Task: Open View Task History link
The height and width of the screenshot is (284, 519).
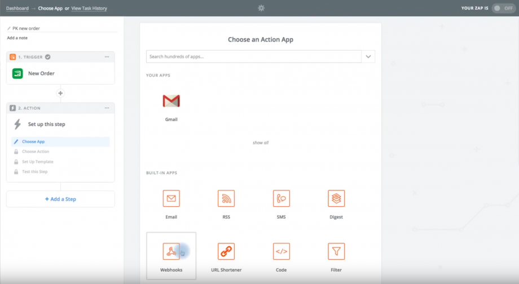Action: point(89,8)
